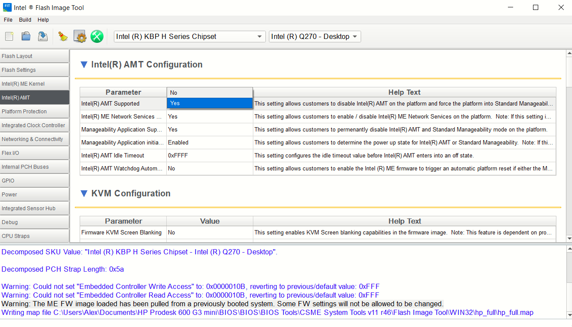Go to the Integrated Sensor Hub tab
The width and height of the screenshot is (572, 327).
(35, 208)
